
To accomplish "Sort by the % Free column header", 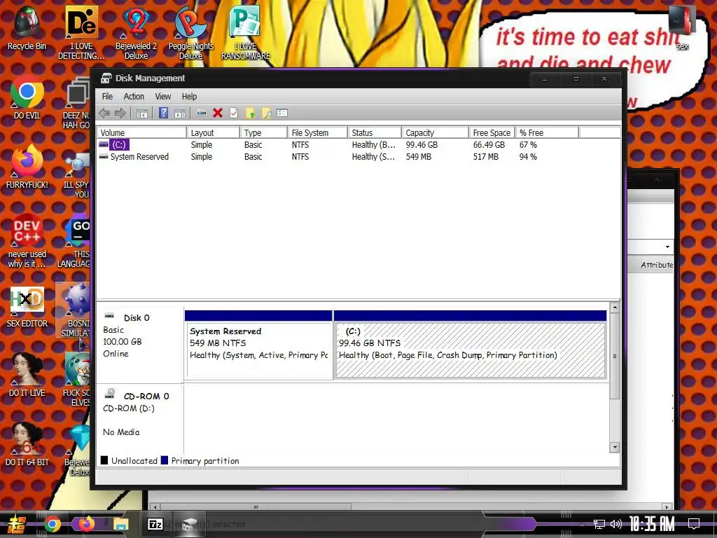I will coord(546,132).
